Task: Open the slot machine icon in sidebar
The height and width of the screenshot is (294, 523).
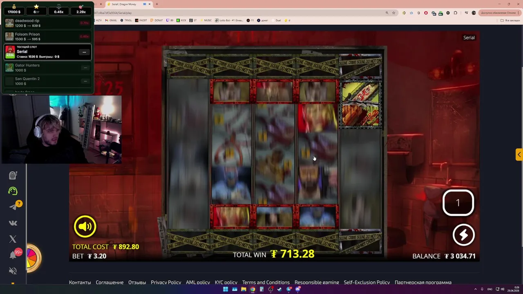Action: [x=13, y=175]
